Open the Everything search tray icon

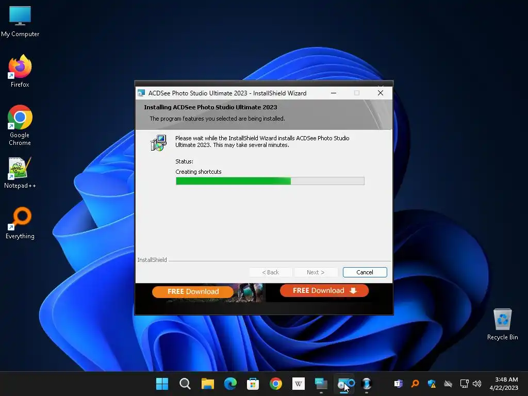pyautogui.click(x=415, y=384)
